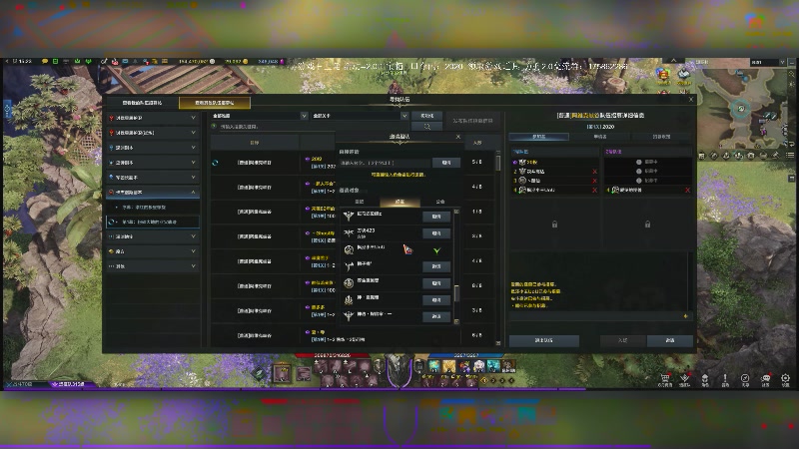Open the dropdown arrow above the minimap

coord(782,62)
